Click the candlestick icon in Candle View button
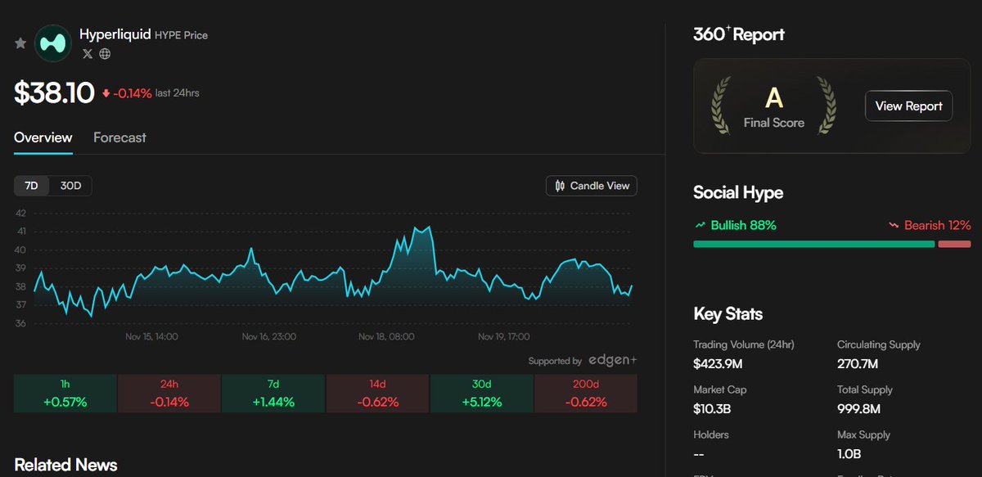Screen dimensions: 982x477 tap(558, 186)
